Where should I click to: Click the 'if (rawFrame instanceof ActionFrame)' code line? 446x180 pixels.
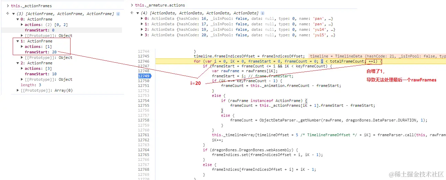pos(264,101)
